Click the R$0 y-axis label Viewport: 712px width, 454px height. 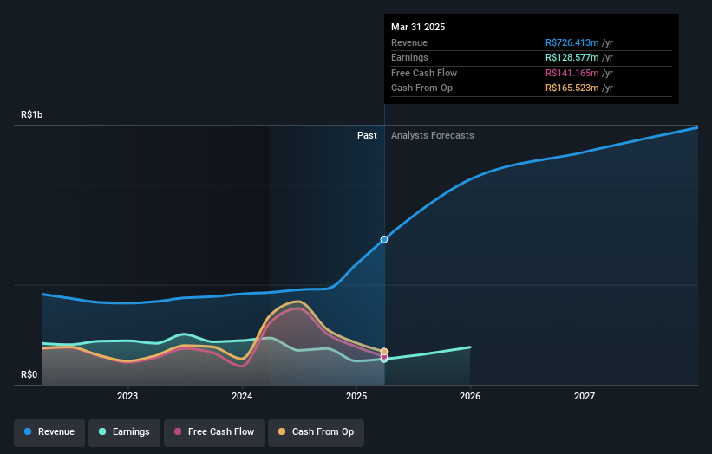click(29, 374)
